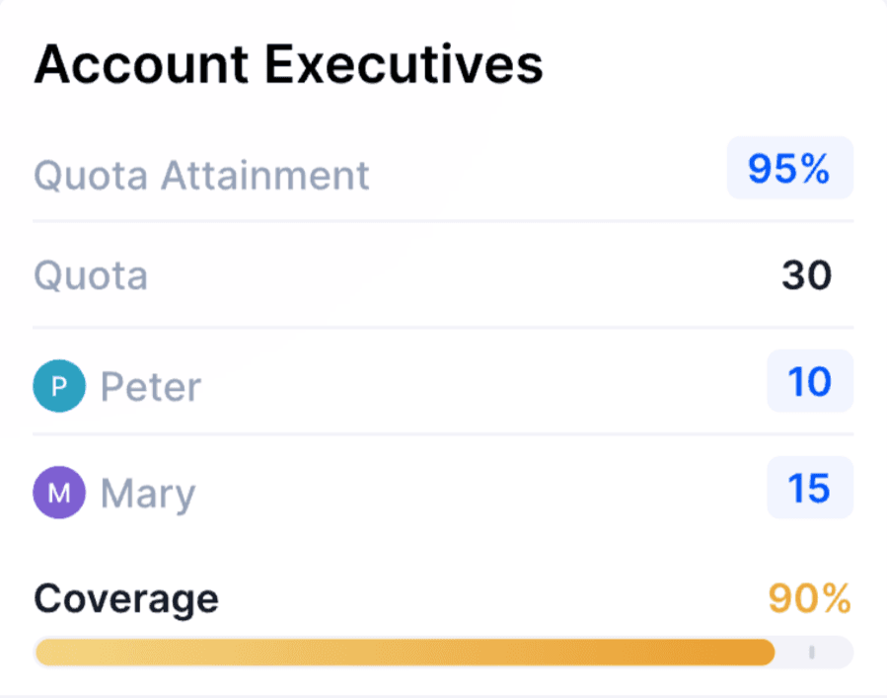Select the Quota Attainment label
This screenshot has height=698, width=887.
pos(201,176)
